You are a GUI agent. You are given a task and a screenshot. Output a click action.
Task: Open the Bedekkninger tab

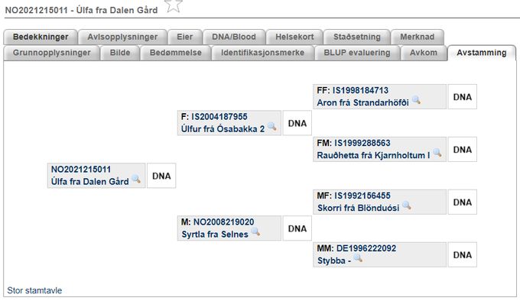(x=41, y=37)
